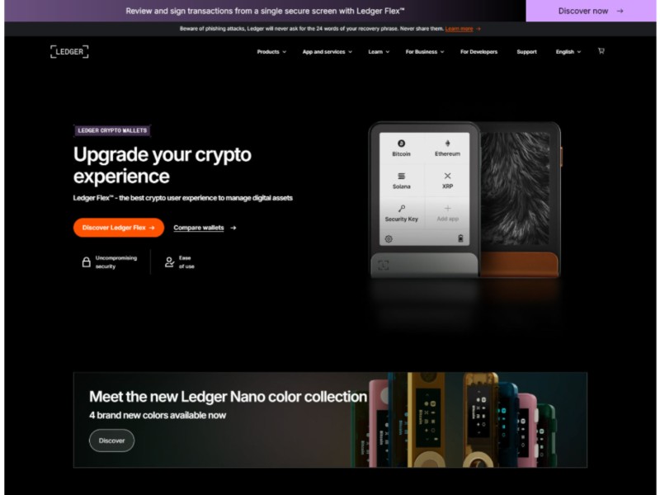Tap the Bitcoin app icon on device
Viewport: 660px width, 495px height.
click(x=401, y=144)
